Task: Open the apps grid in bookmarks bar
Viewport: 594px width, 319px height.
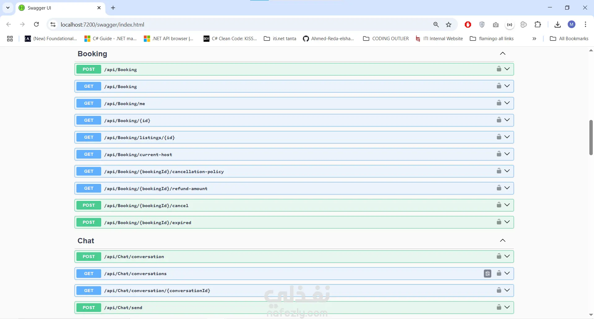Action: 10,39
